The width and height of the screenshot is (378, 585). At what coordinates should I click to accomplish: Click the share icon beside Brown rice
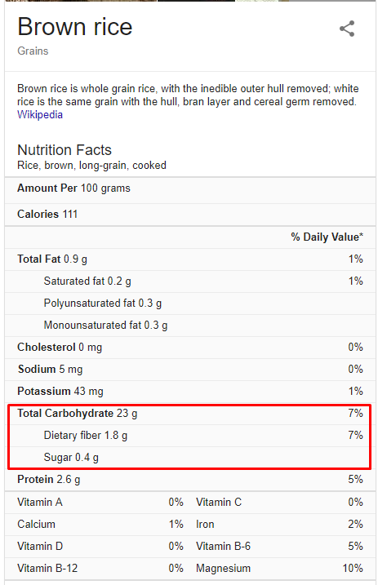pos(347,29)
